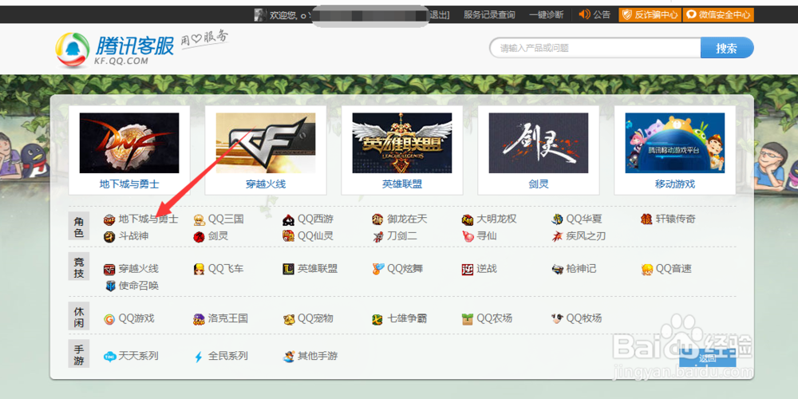Click the 天天系列 mobile game icon
This screenshot has width=798, height=399.
[109, 357]
